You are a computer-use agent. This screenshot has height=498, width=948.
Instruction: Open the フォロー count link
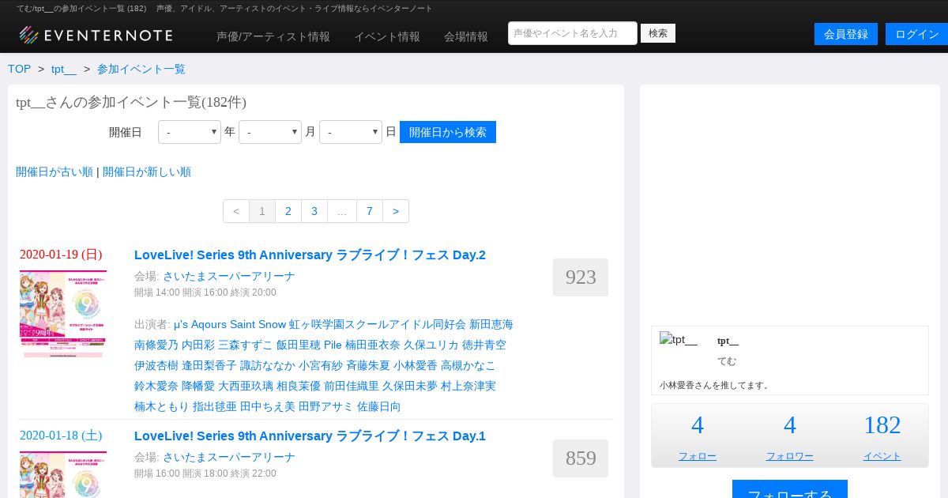point(698,456)
